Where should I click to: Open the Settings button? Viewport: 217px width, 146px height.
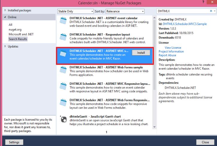tap(14, 142)
